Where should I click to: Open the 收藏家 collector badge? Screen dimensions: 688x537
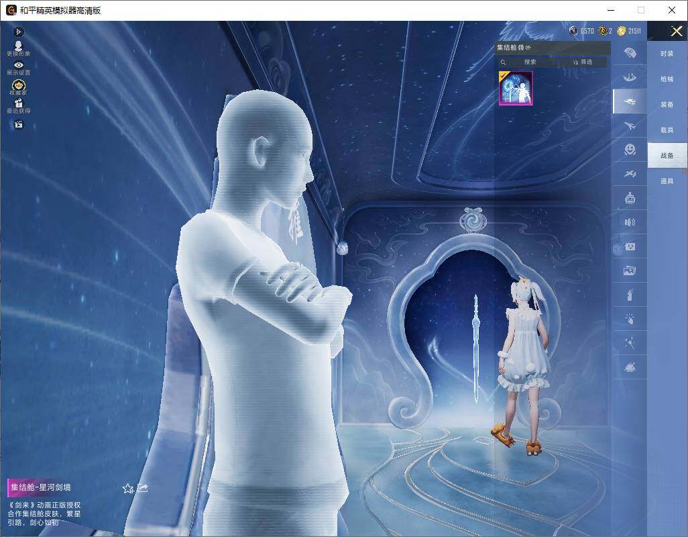click(x=18, y=87)
